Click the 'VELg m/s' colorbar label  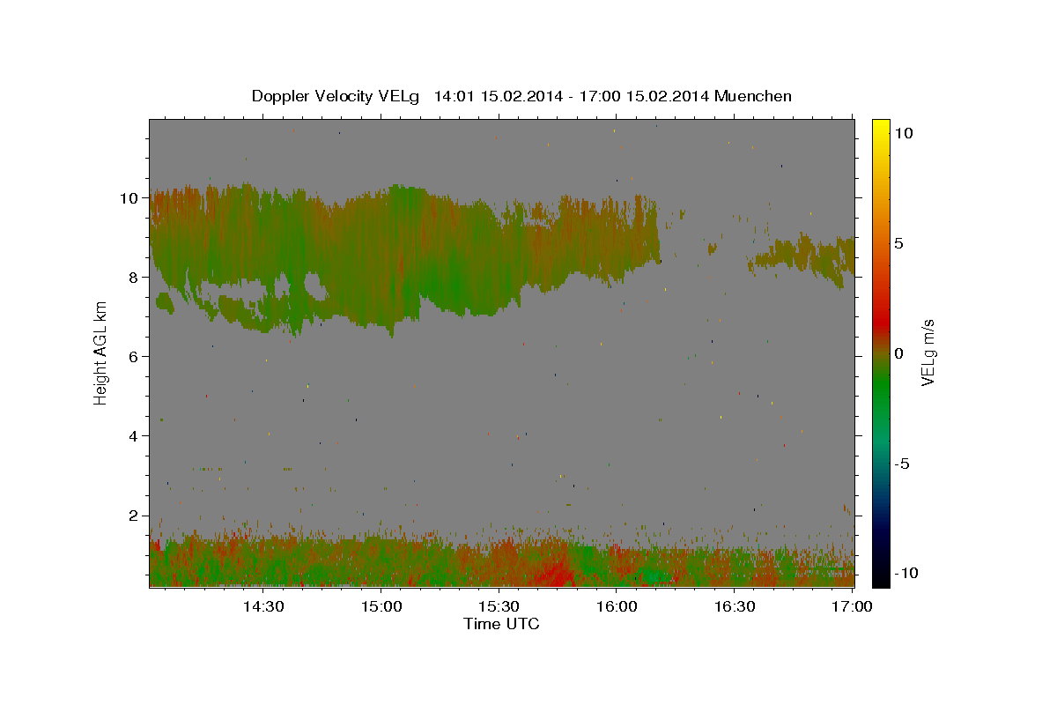pyautogui.click(x=928, y=352)
